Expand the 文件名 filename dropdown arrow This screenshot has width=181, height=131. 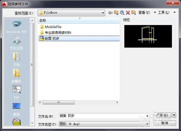[147, 116]
